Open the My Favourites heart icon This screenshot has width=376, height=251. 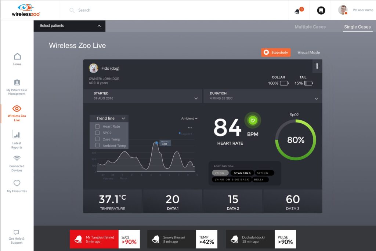(17, 183)
